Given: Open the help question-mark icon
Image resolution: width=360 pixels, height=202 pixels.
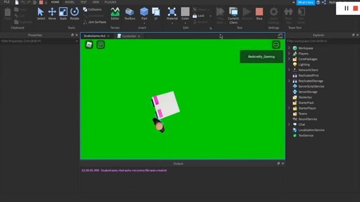Looking at the screenshot, I should pos(318,2).
